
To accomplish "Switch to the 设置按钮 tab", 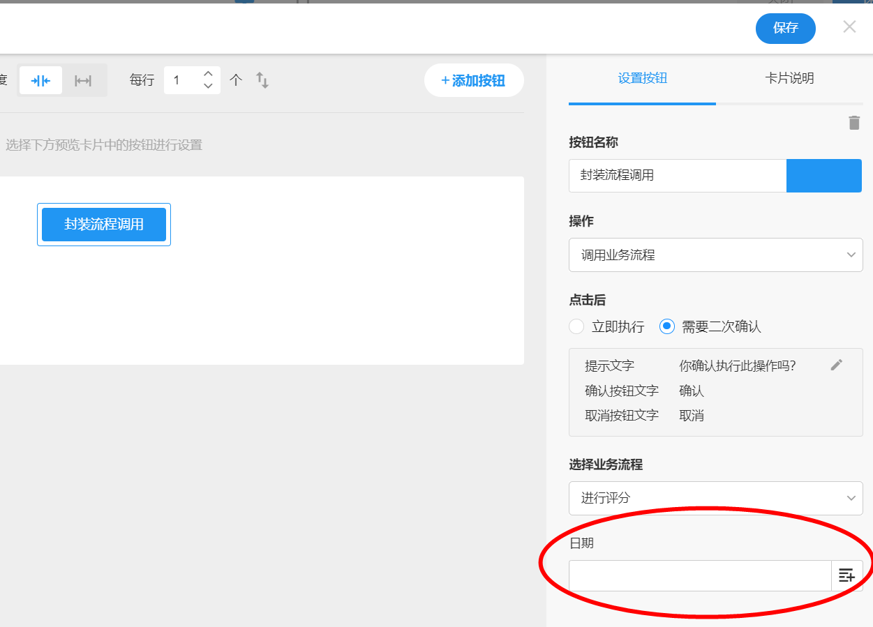I will click(642, 78).
